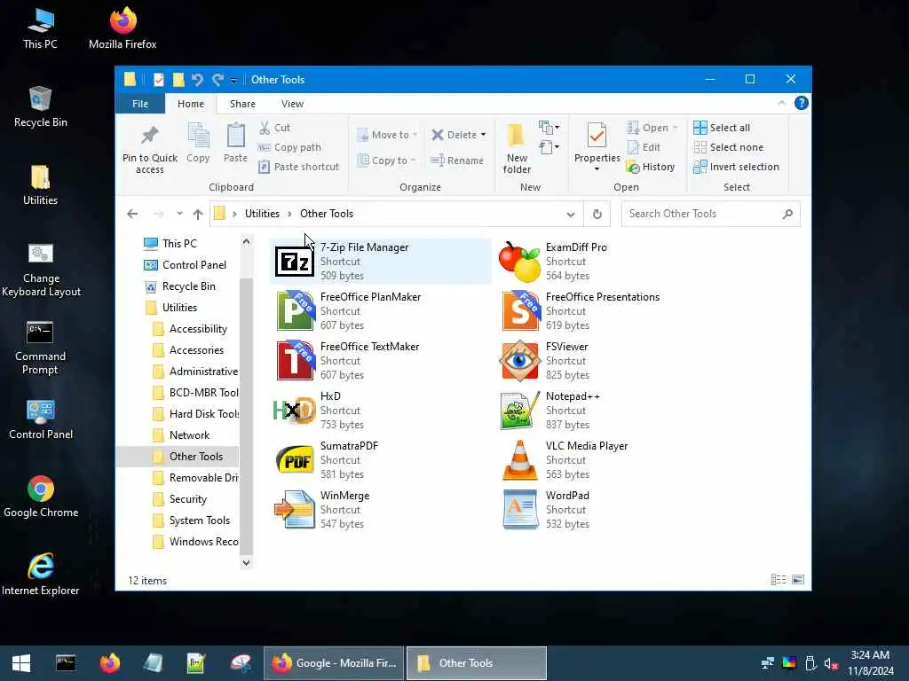The image size is (909, 681).
Task: Select the WordPad shortcut icon
Action: click(520, 510)
